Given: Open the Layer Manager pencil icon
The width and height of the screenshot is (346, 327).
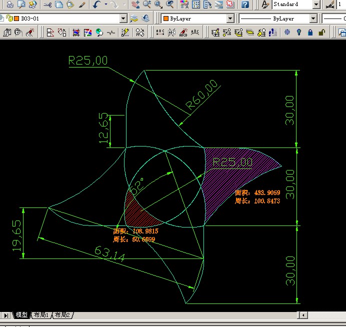Looking at the screenshot, I should point(215,32).
